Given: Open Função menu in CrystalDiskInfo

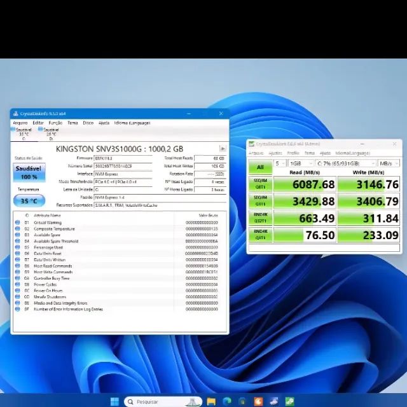Looking at the screenshot, I should (55, 123).
